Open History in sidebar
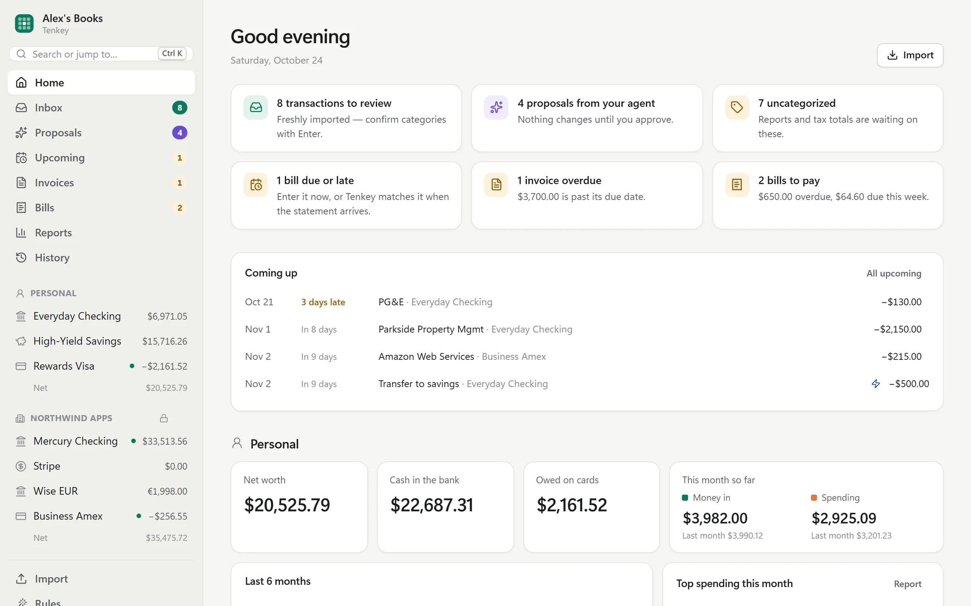Screen dimensions: 971x606 (101, 258)
